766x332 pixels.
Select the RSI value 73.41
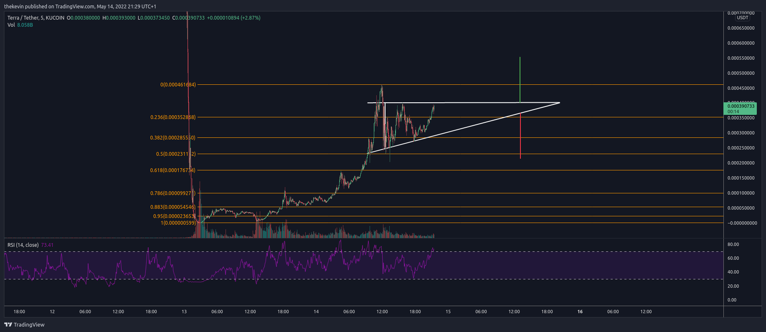(47, 245)
